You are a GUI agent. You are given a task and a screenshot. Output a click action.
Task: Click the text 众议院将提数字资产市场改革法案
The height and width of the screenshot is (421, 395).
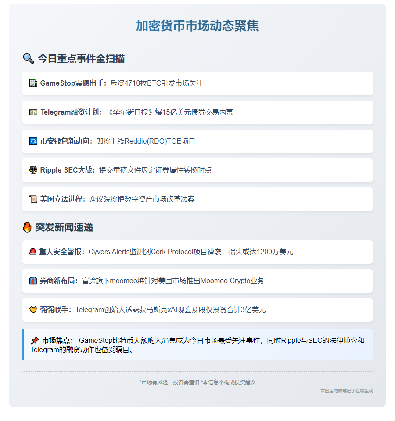click(142, 199)
